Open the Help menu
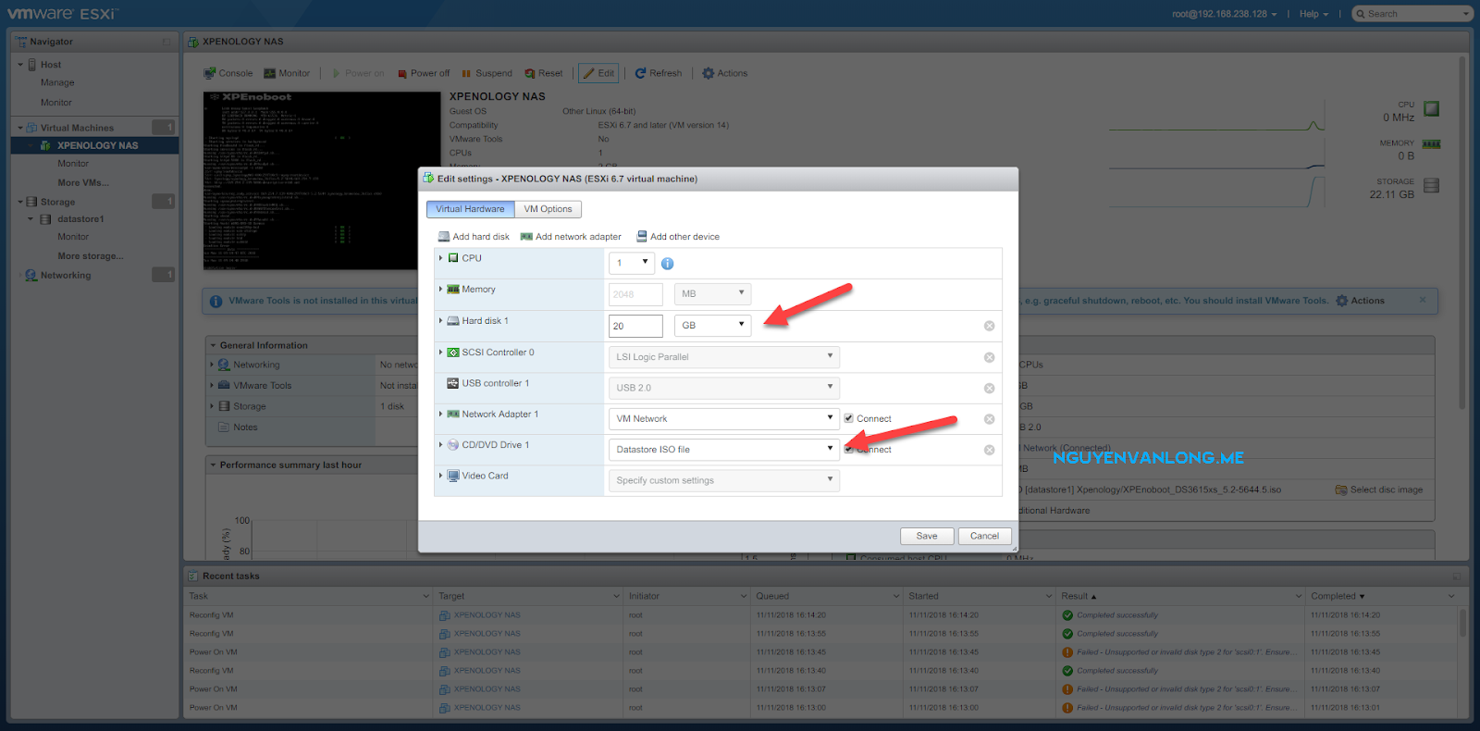Image resolution: width=1480 pixels, height=731 pixels. pos(1313,14)
